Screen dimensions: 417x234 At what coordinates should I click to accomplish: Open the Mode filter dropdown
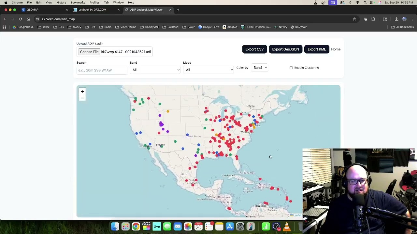point(208,70)
